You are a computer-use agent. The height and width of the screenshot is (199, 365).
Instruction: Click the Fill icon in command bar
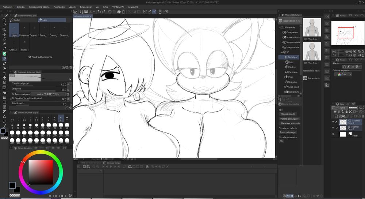click(x=119, y=12)
